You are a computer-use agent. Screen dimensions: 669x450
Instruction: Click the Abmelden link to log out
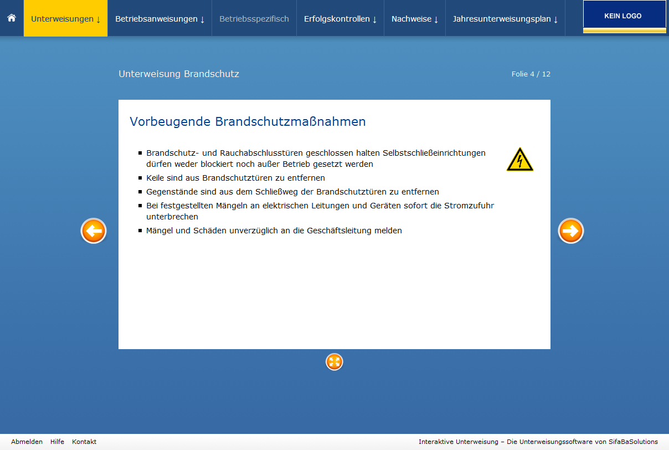click(27, 442)
